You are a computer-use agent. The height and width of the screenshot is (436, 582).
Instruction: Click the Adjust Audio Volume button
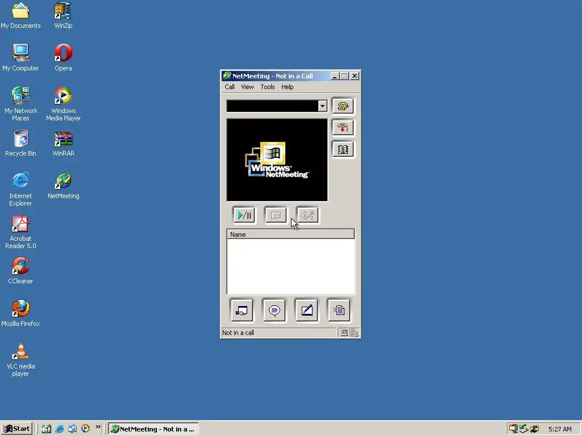tap(307, 215)
